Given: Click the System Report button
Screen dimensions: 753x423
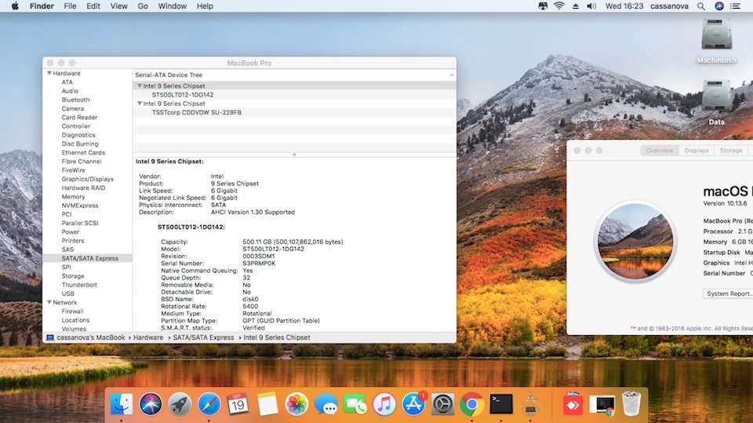Looking at the screenshot, I should pos(729,294).
